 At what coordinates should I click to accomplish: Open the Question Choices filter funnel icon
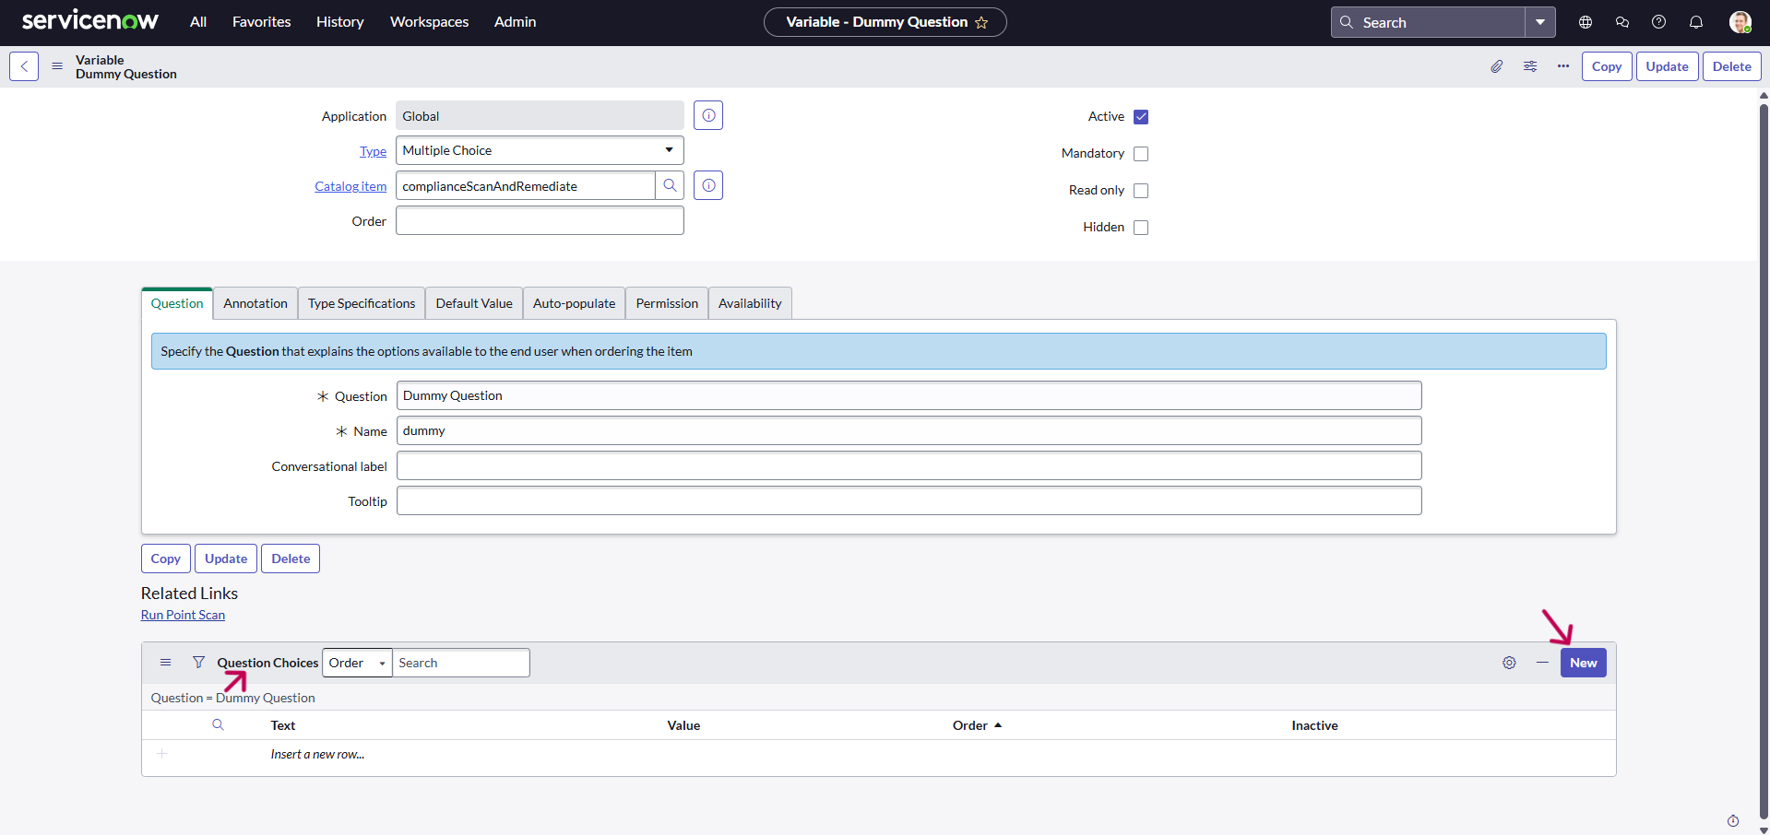pyautogui.click(x=198, y=663)
